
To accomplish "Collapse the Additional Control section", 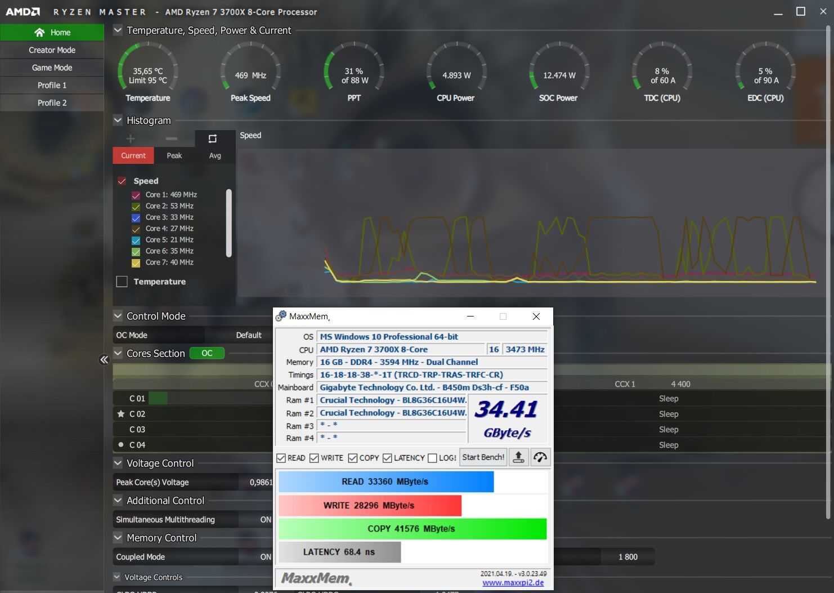I will (x=118, y=500).
